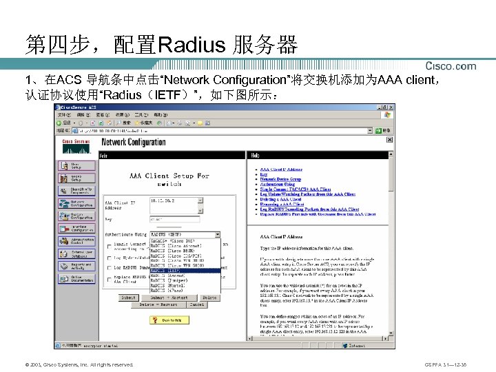Open Group Setup in the ACS navigation bar

pos(76,178)
